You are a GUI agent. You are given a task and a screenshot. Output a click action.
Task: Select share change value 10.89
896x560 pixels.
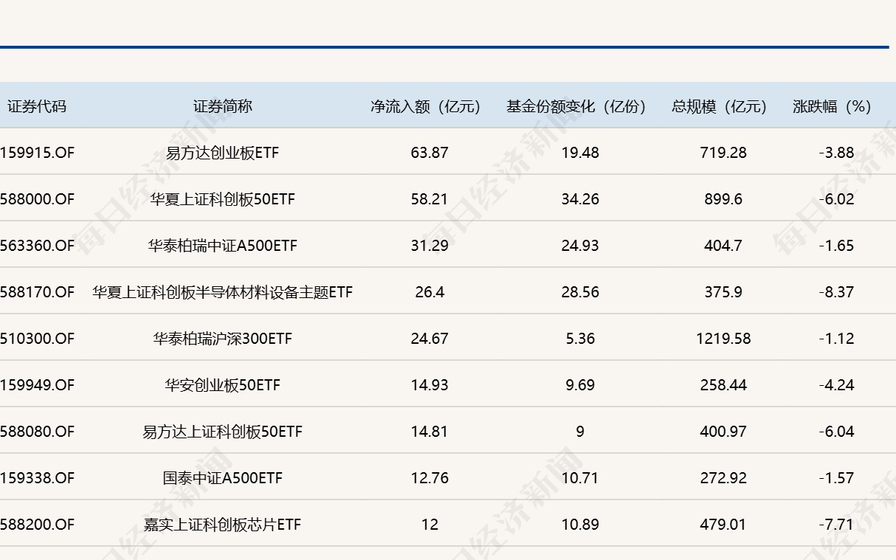click(x=580, y=525)
